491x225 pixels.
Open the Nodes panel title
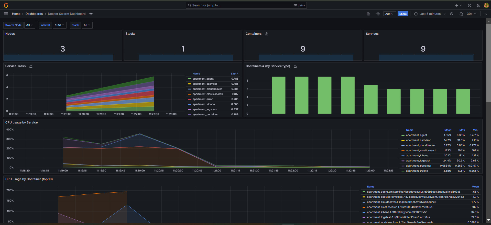point(10,34)
